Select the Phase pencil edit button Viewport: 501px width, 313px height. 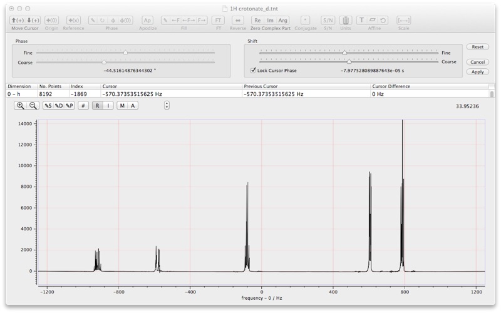click(x=93, y=21)
